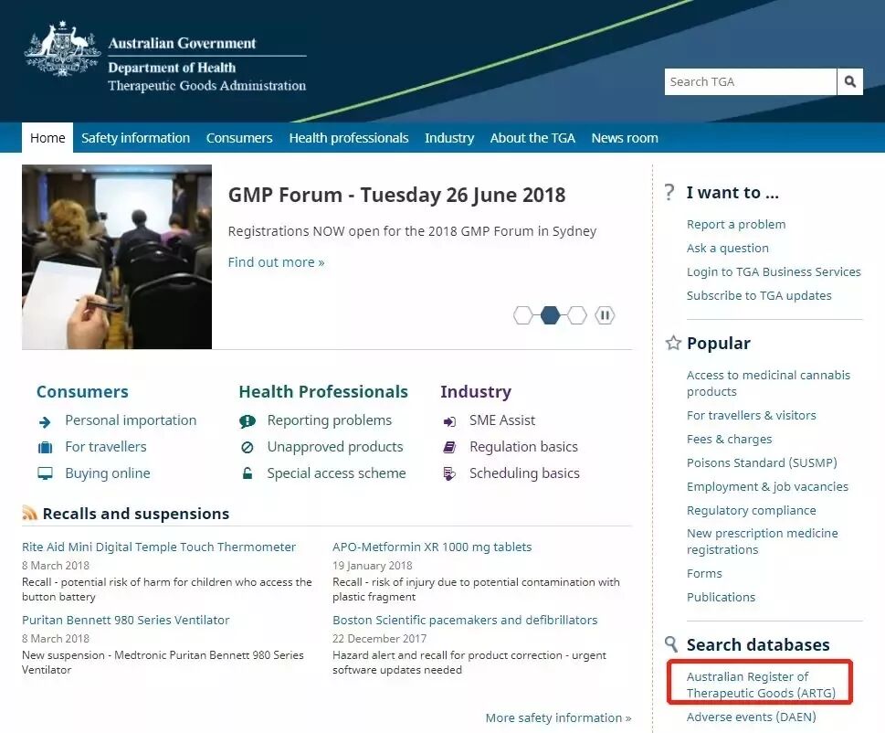Open Regulatory compliance link
The image size is (885, 733).
pyautogui.click(x=752, y=510)
